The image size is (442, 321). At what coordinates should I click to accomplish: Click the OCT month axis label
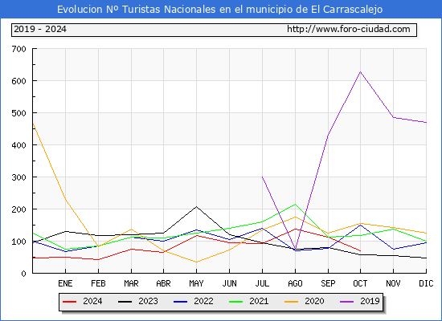(360, 283)
